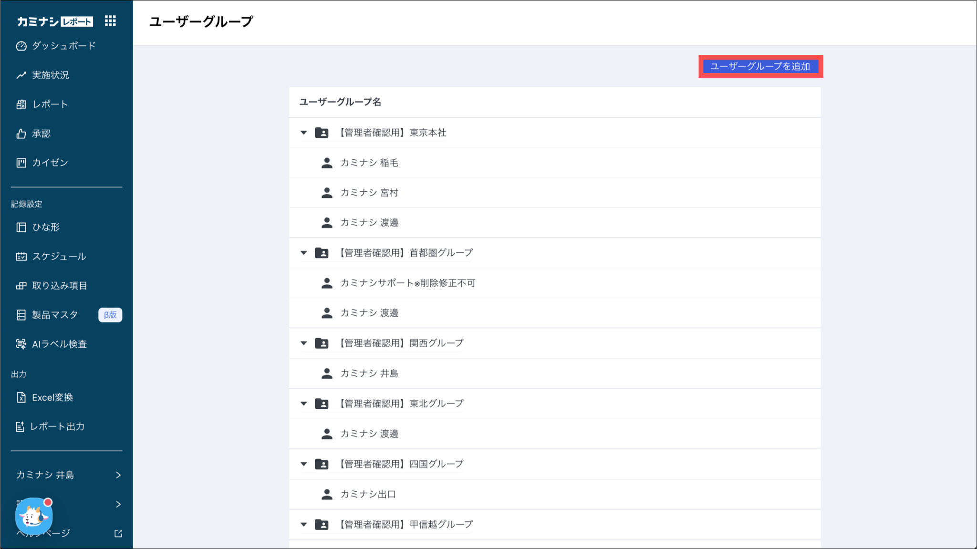Image resolution: width=977 pixels, height=549 pixels.
Task: Go to 製品マスタ beta page
Action: (55, 315)
